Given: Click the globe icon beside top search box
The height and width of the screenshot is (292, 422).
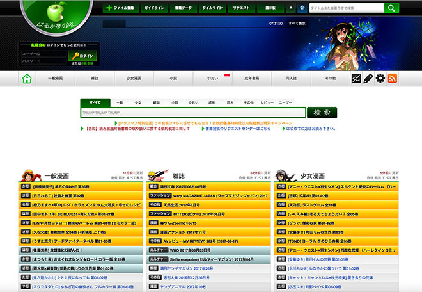Looking at the screenshot, I should pyautogui.click(x=301, y=8).
